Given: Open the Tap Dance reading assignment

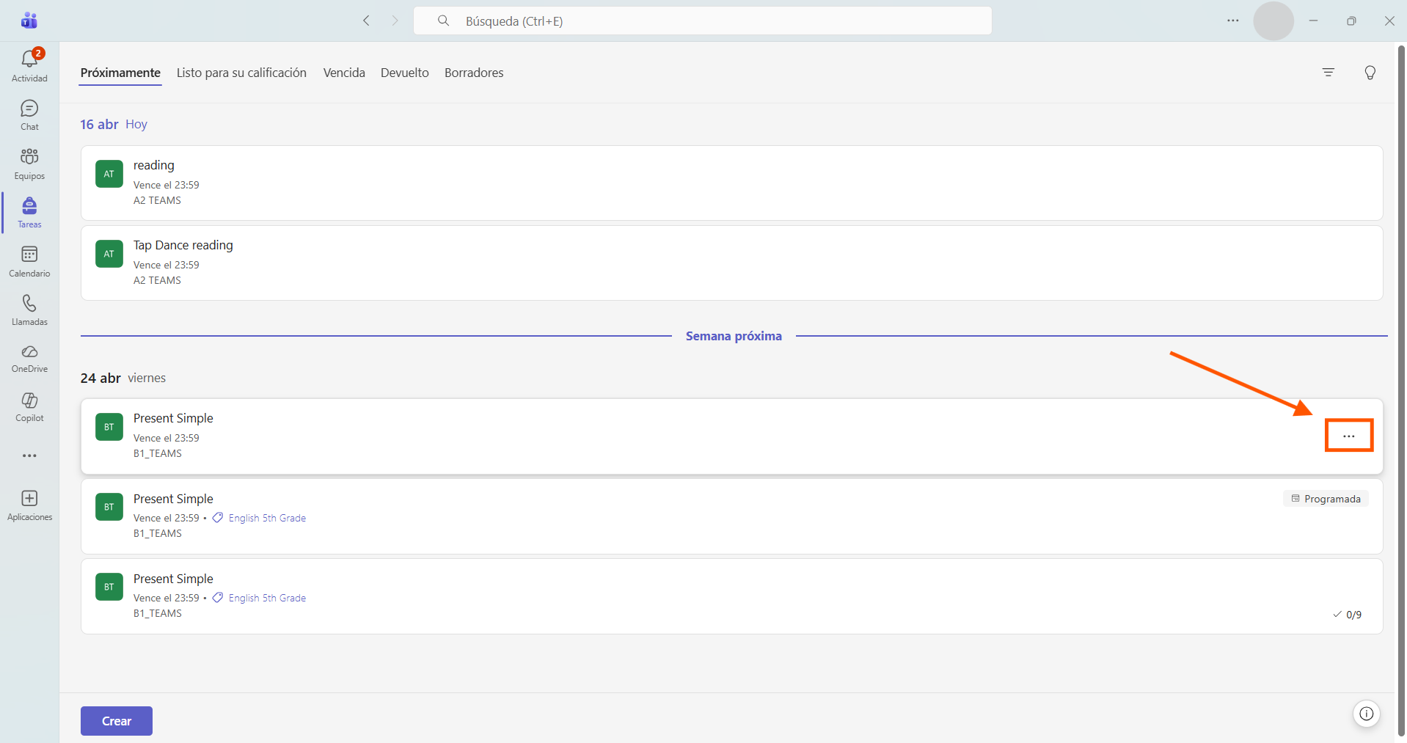Looking at the screenshot, I should tap(731, 263).
